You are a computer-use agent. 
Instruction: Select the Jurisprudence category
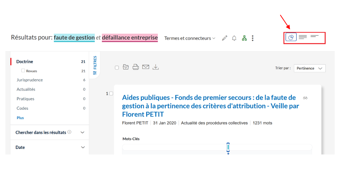point(30,80)
